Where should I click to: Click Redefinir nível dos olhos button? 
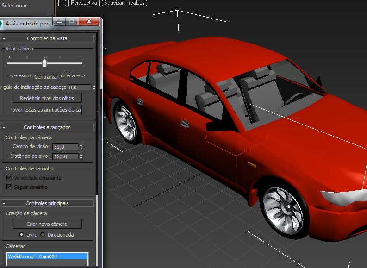click(47, 98)
